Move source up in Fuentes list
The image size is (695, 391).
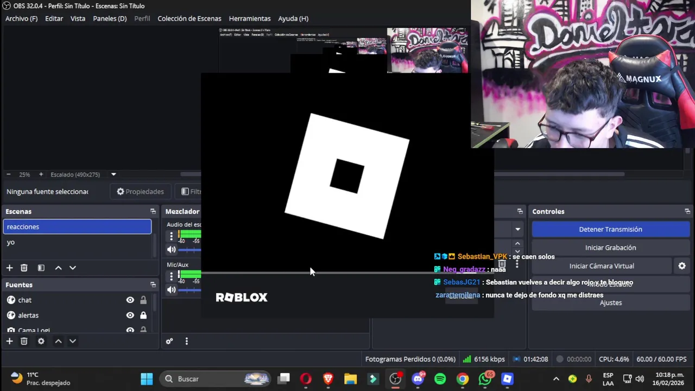[x=58, y=341]
